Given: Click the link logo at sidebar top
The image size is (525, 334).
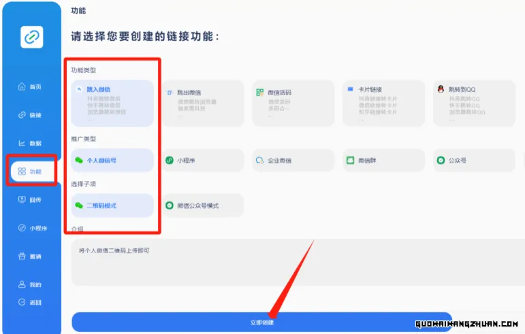Looking at the screenshot, I should [32, 37].
